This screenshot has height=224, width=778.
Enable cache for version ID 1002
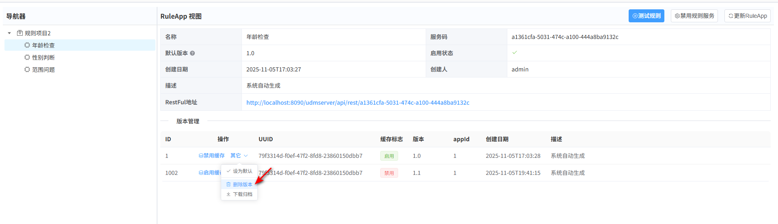click(209, 172)
